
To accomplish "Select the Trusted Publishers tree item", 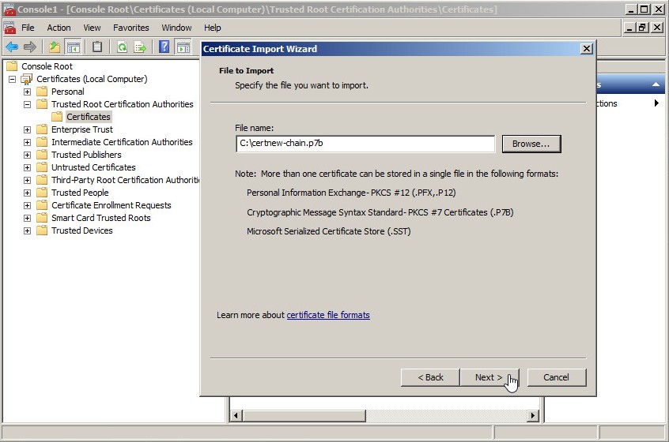I will pos(86,155).
